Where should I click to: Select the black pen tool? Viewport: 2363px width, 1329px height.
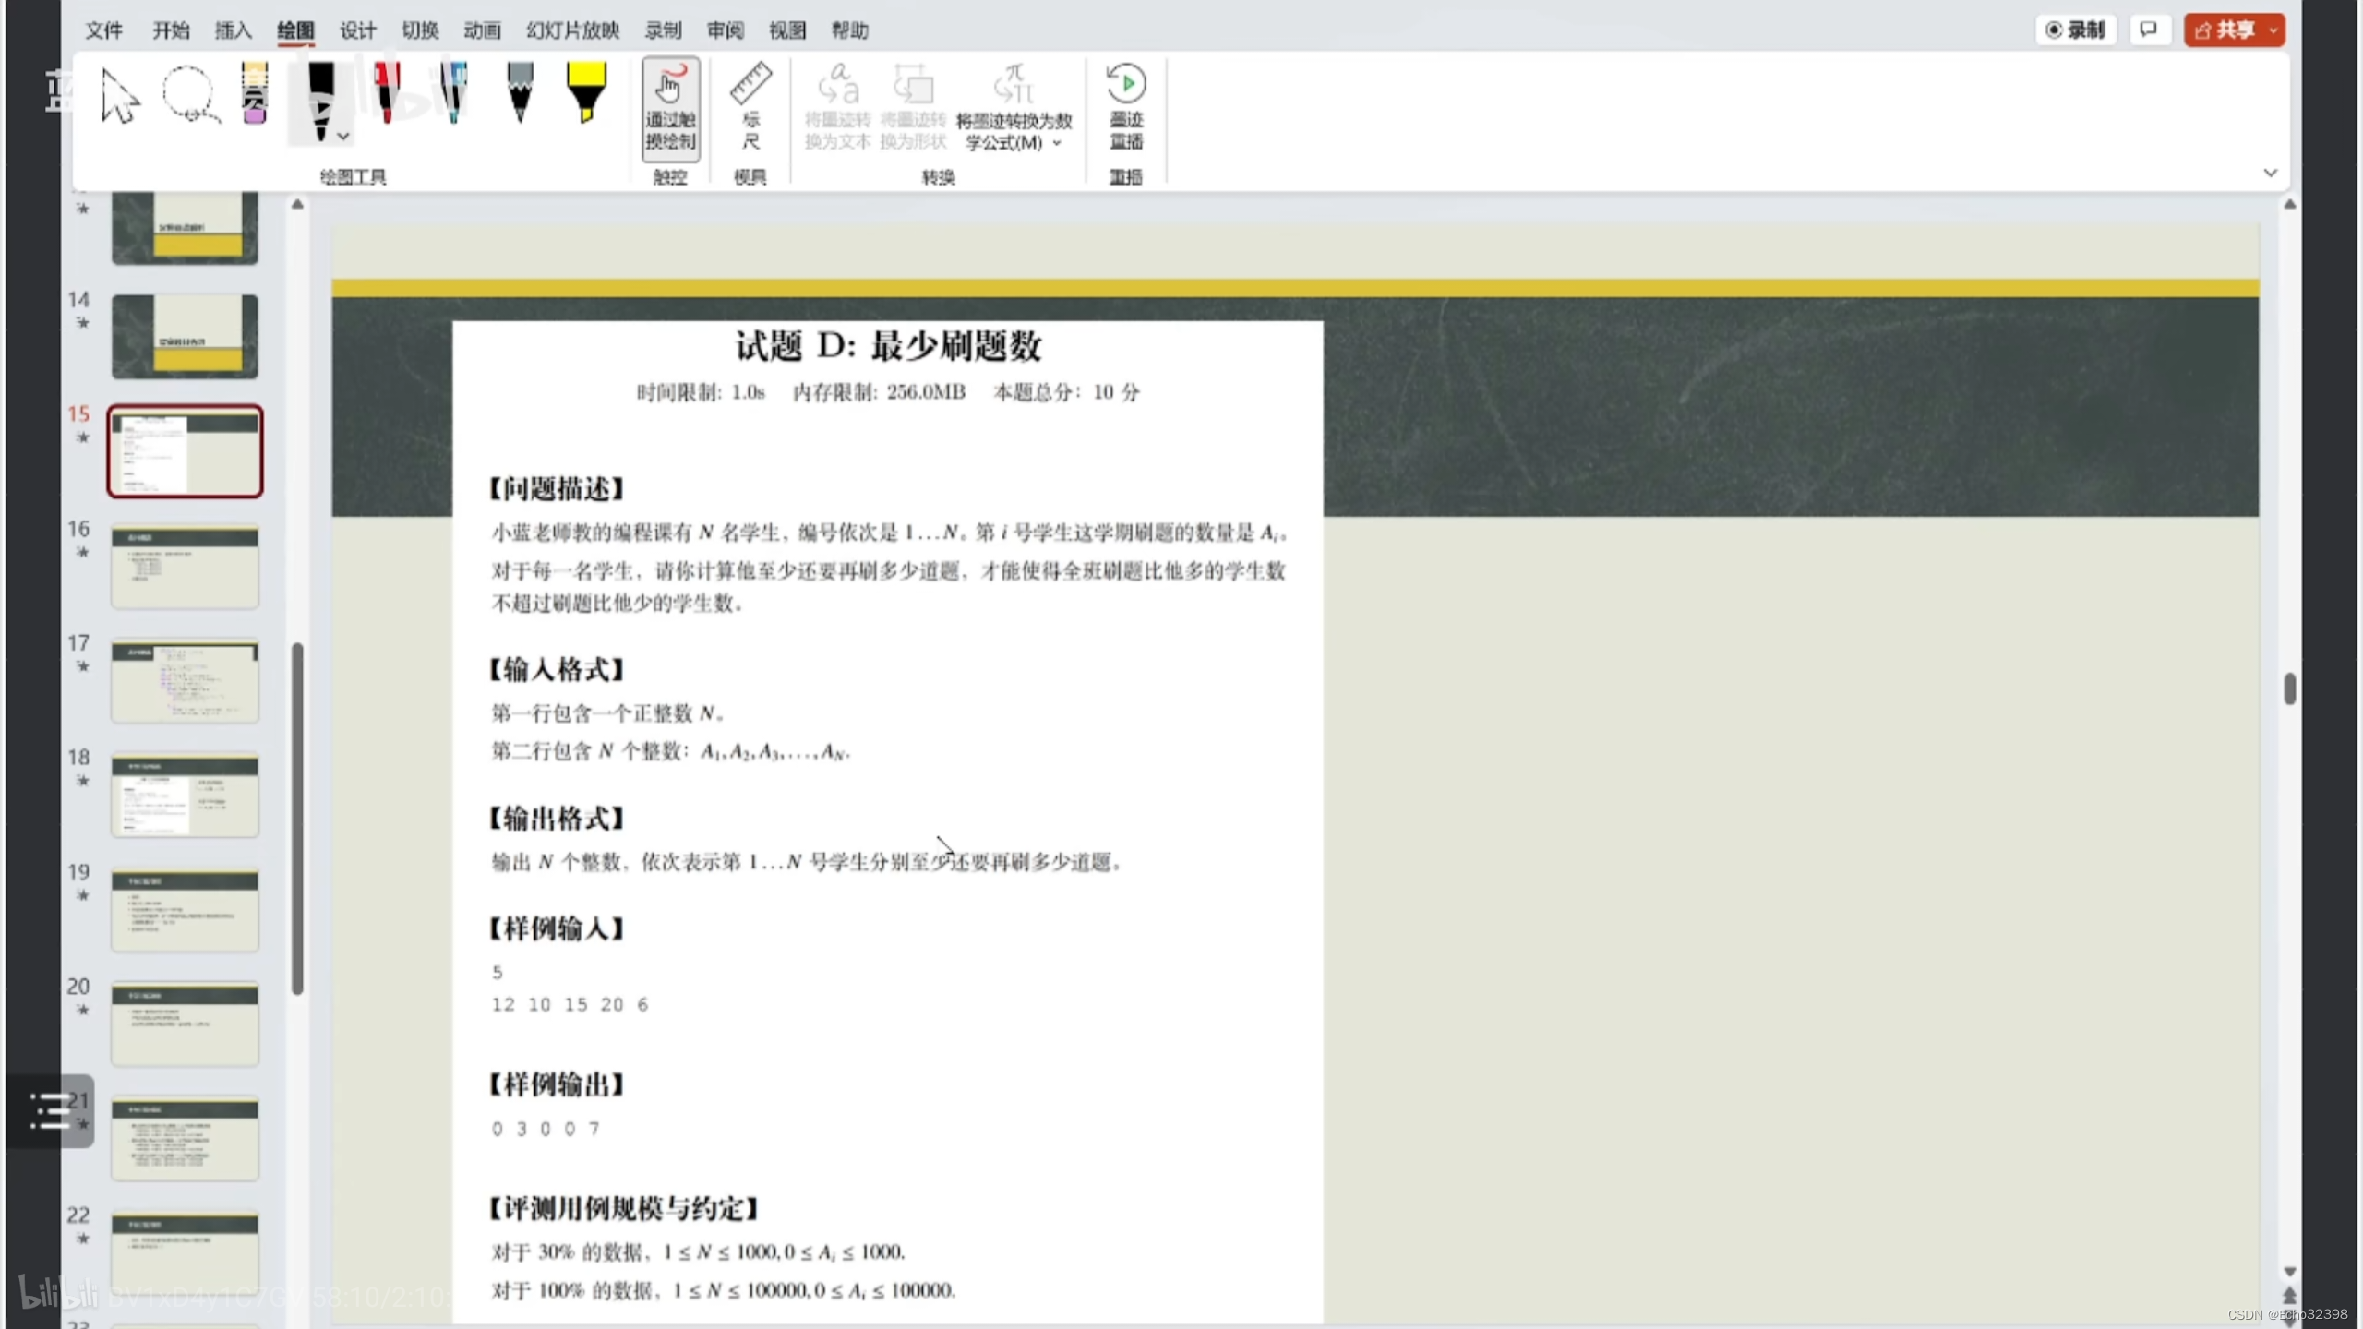(x=319, y=100)
